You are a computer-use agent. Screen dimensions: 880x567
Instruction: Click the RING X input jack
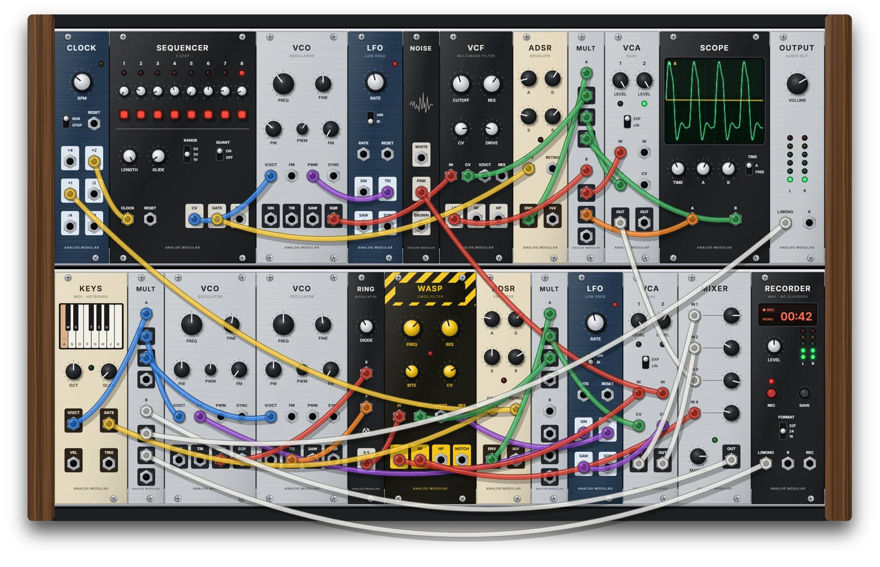[x=366, y=374]
